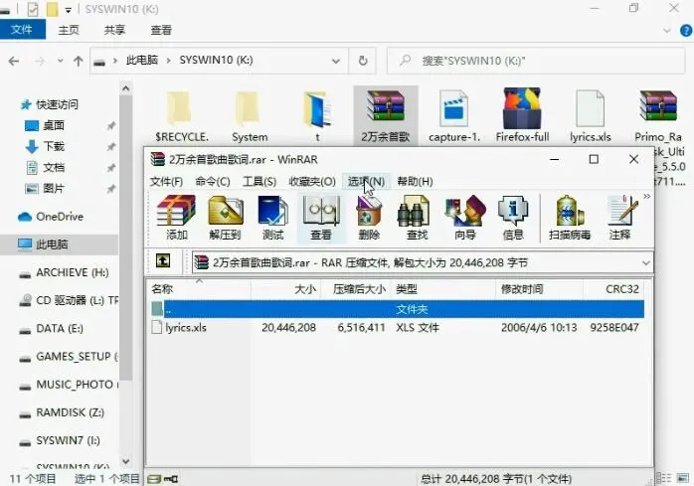694x486 pixels.
Task: Open Explorer View (查看) ribbon tab
Action: (161, 30)
